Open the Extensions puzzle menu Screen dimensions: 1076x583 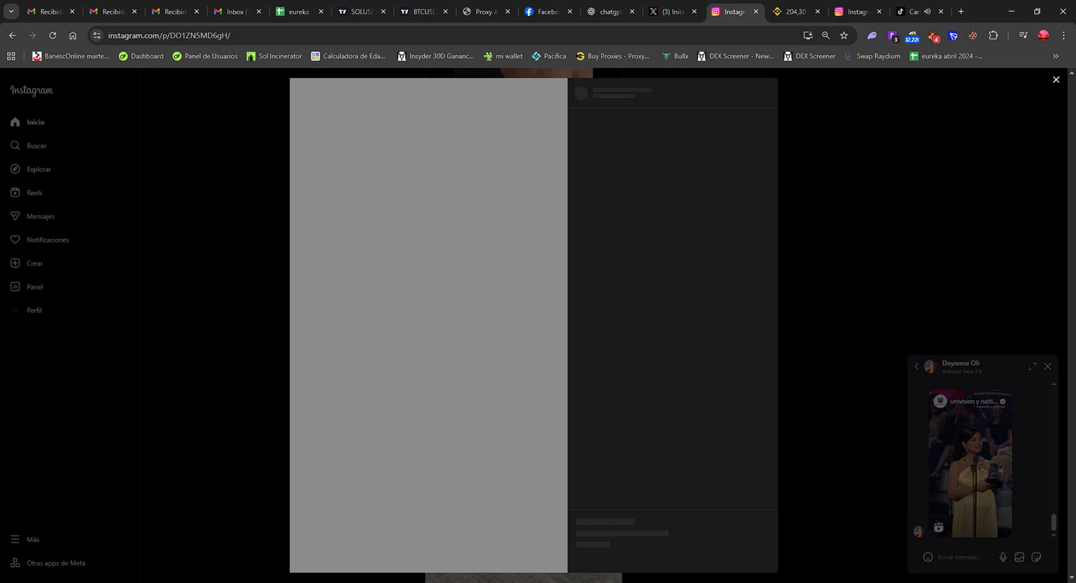point(994,35)
